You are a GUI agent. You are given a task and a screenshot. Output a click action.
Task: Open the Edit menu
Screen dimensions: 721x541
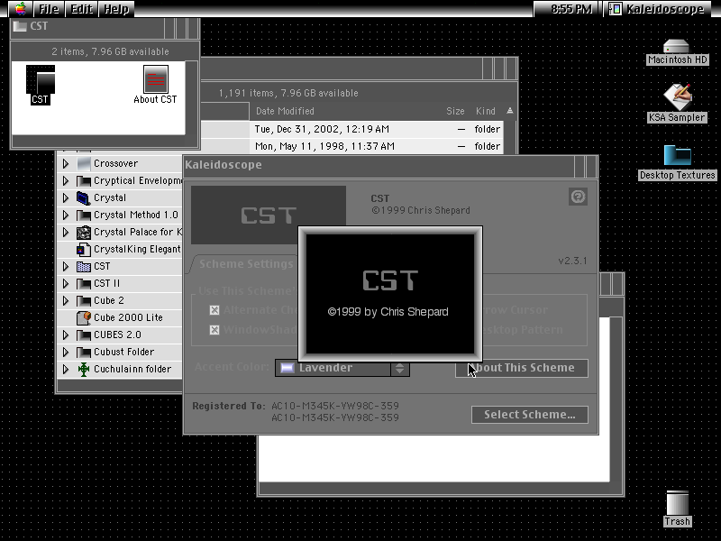(82, 9)
